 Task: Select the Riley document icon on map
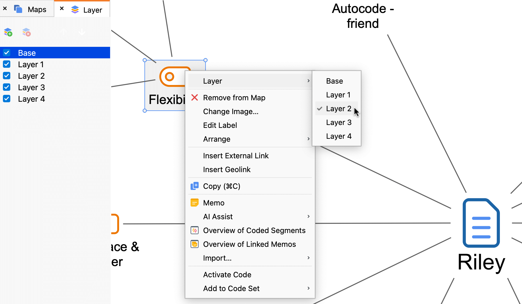481,223
